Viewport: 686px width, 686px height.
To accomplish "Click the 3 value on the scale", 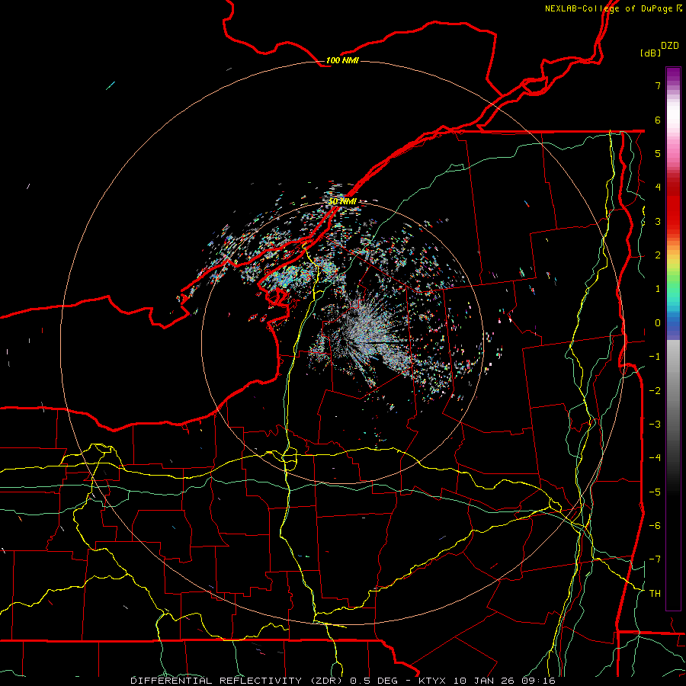I will (x=658, y=221).
